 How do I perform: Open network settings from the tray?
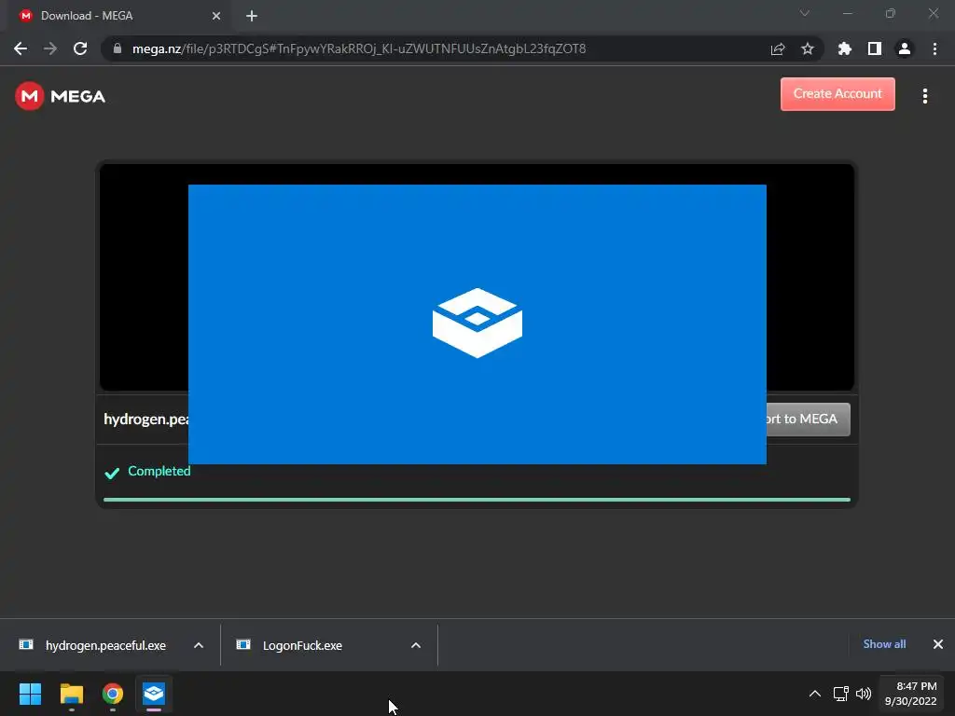[841, 694]
